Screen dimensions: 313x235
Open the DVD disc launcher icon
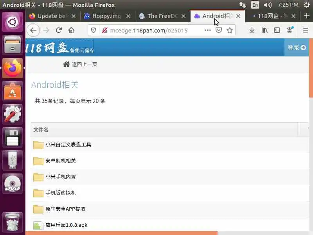(13, 184)
